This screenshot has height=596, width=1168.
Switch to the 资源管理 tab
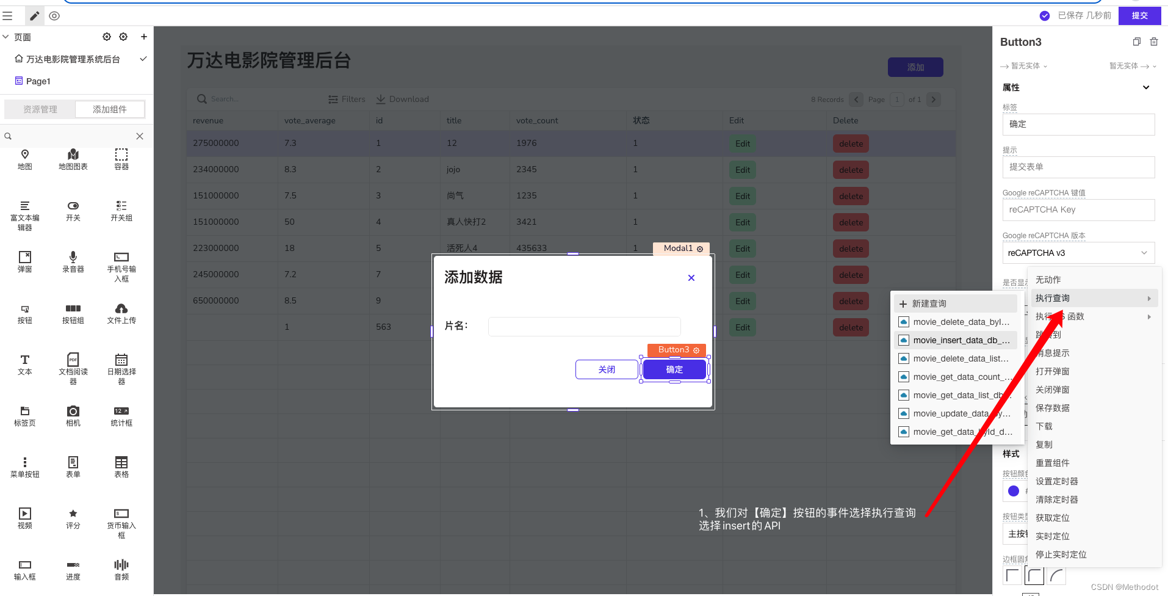pyautogui.click(x=40, y=109)
